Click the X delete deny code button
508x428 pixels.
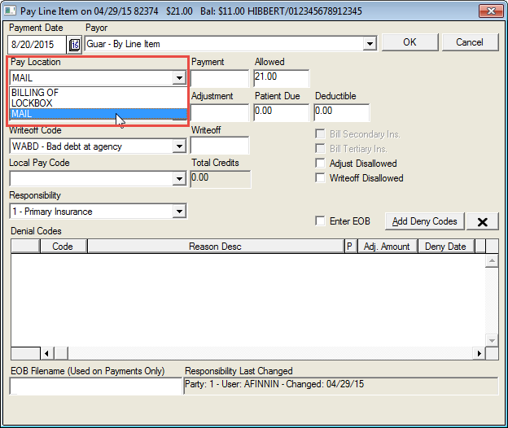point(483,221)
